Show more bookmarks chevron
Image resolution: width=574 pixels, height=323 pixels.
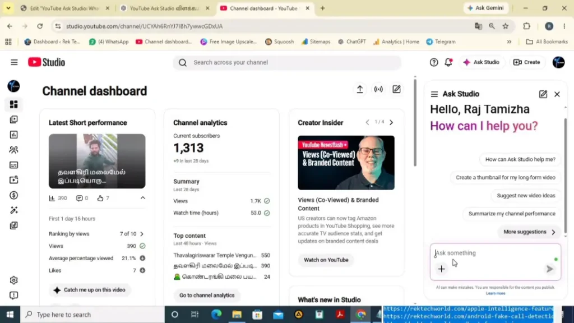click(509, 41)
